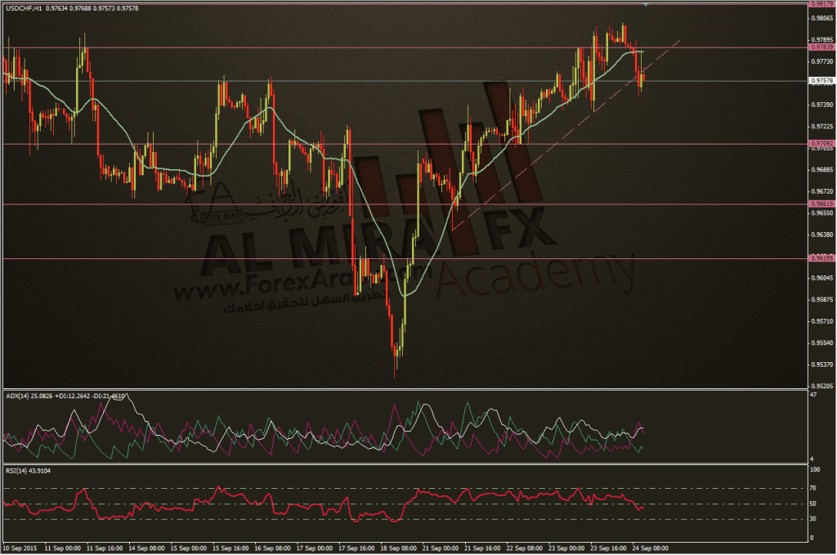
Task: Select the 0.96195 horizontal line price tag
Action: pos(822,258)
